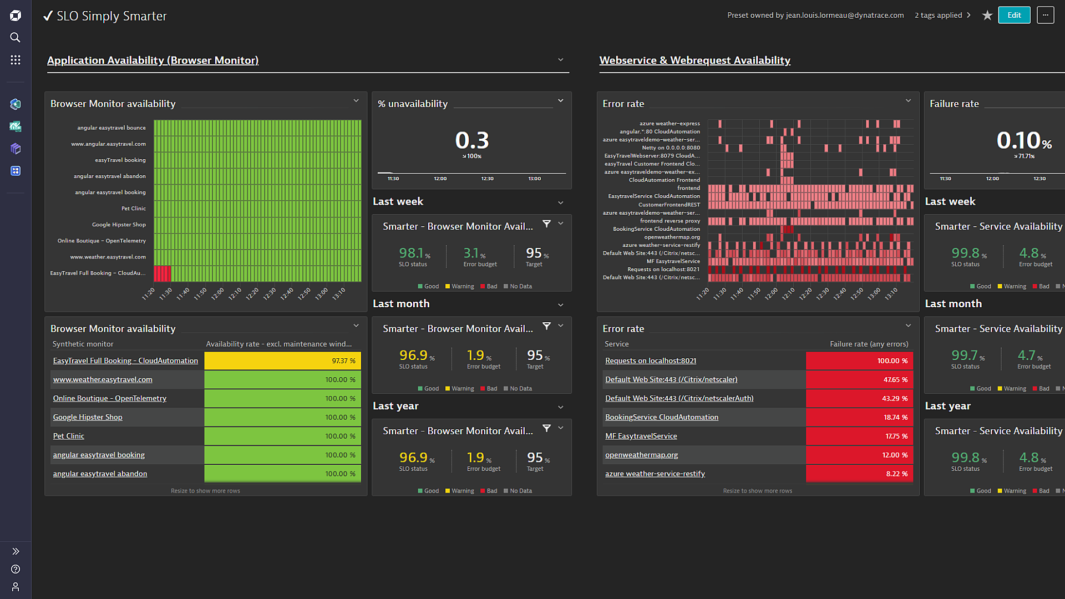The width and height of the screenshot is (1065, 599).
Task: Open Application Availability (Browser Monitor) heading link
Action: (x=153, y=60)
